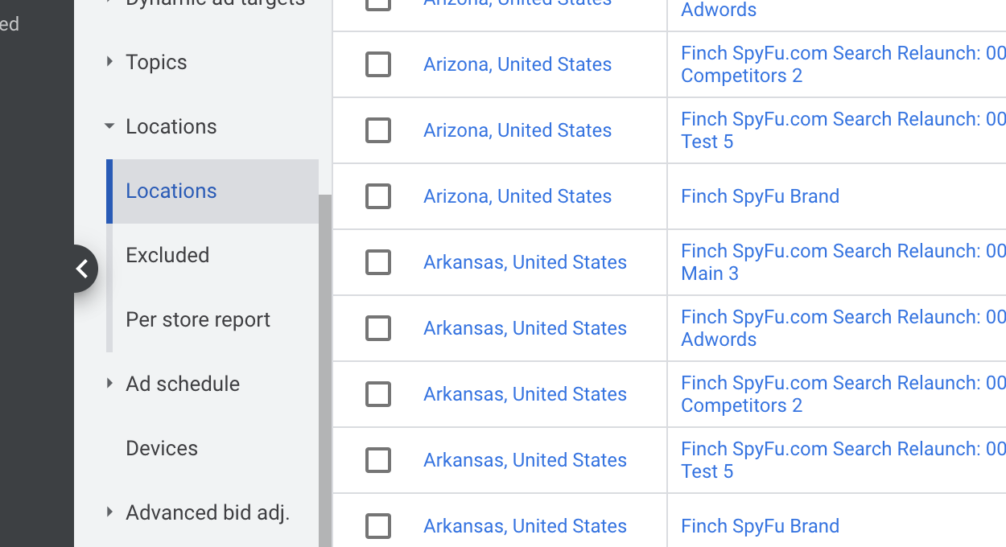Select the Arkansas Main 3 row checkbox
Viewport: 1006px width, 547px height.
378,262
